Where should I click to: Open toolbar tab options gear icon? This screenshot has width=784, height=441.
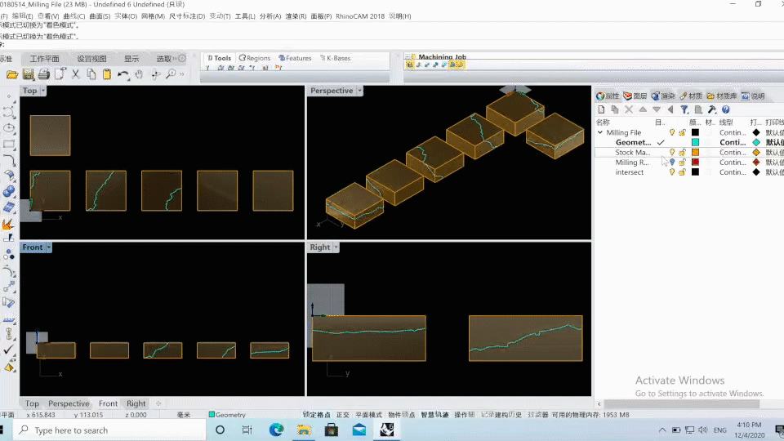(182, 58)
